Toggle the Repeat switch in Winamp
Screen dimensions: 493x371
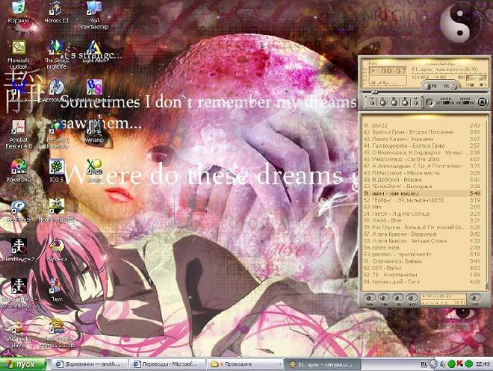[465, 102]
